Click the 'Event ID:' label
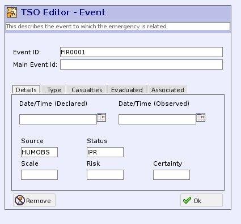The width and height of the screenshot is (241, 224). click(x=27, y=52)
